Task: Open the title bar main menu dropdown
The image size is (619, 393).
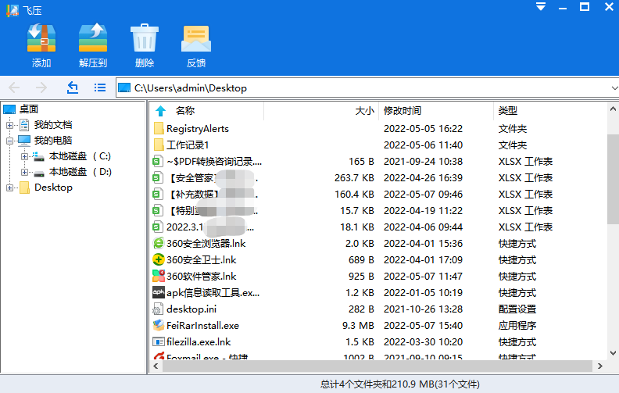Action: click(x=540, y=6)
